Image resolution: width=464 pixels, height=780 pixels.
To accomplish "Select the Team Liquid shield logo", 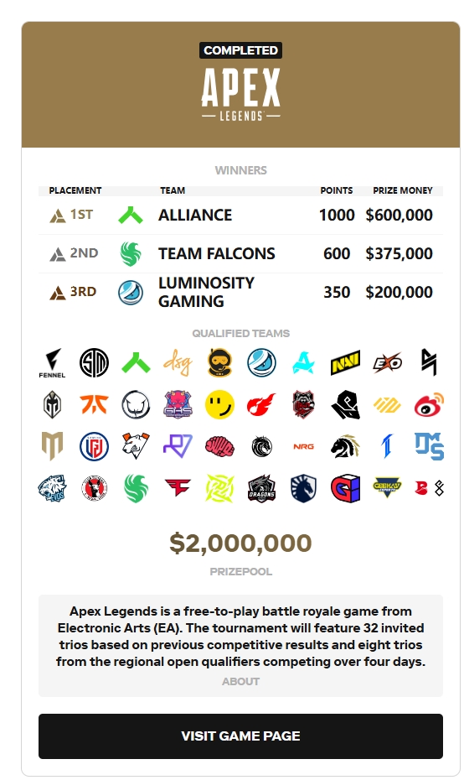I will click(303, 488).
